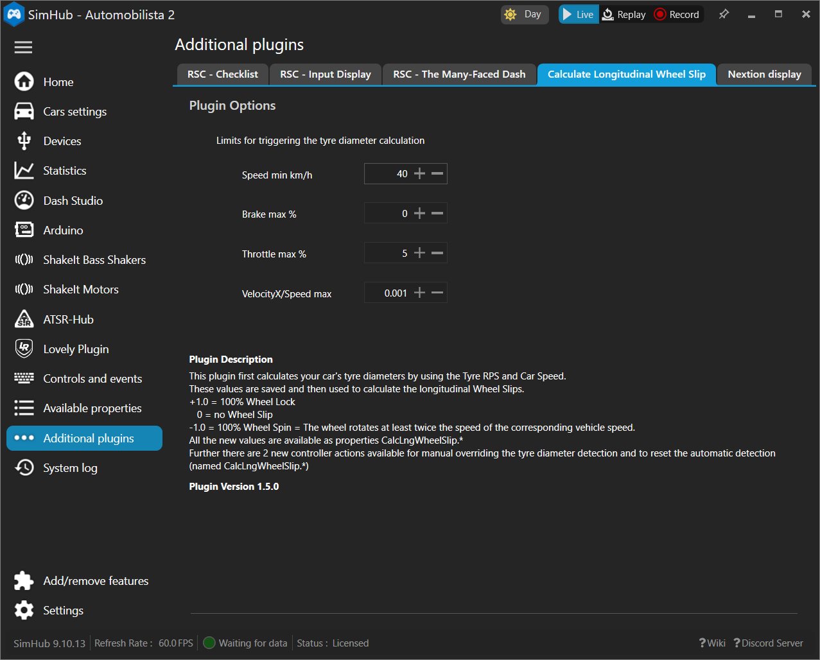
Task: Click the VelocityX/Speed max field 0.001
Action: coord(388,293)
